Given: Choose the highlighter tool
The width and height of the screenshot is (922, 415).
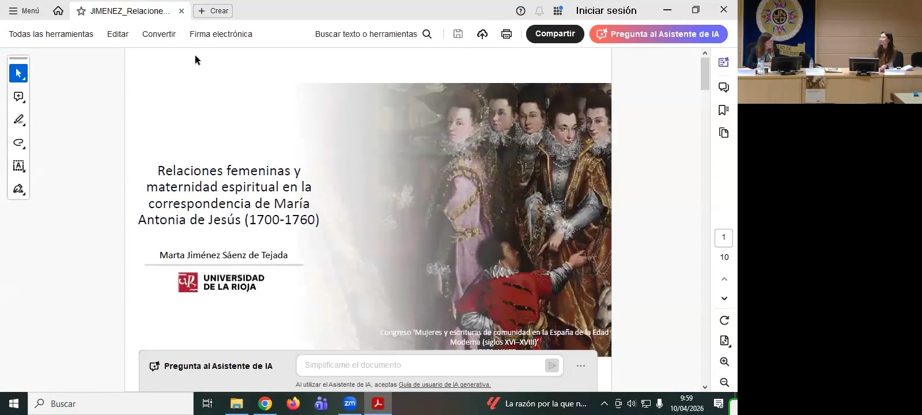Looking at the screenshot, I should coord(18,120).
